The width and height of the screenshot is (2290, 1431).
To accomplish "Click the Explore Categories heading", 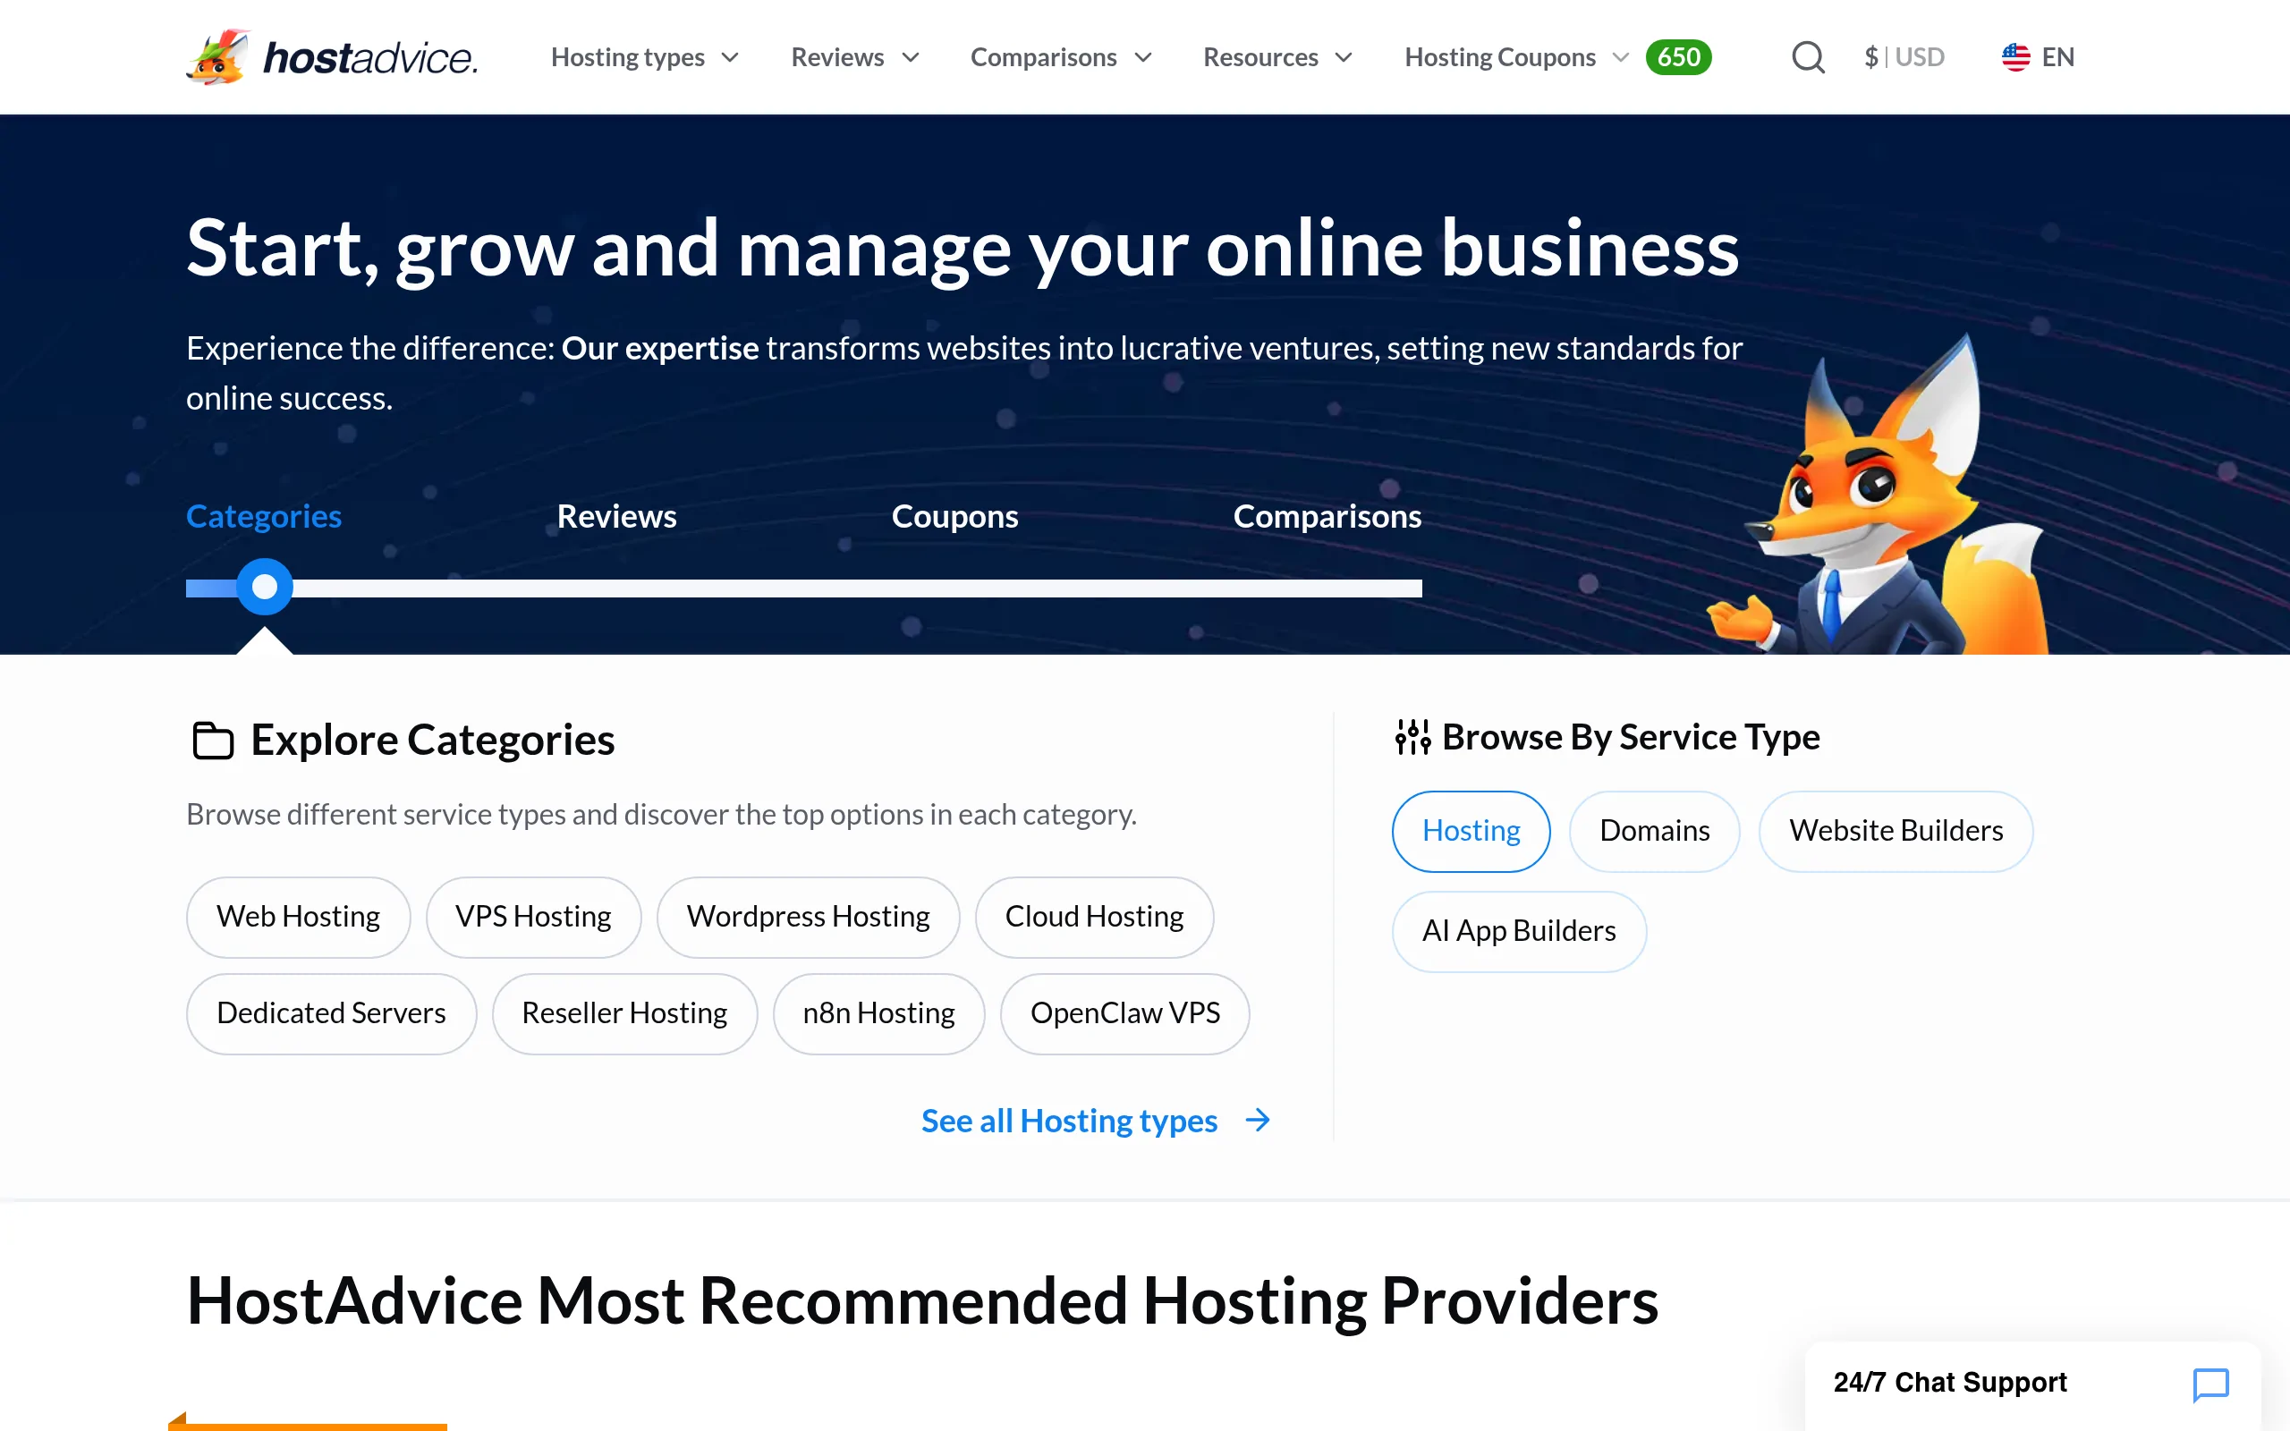I will [432, 741].
